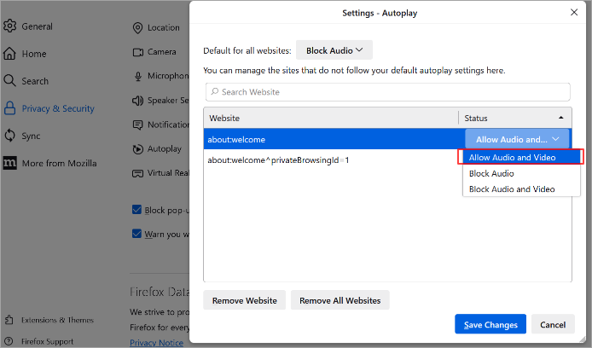Image resolution: width=592 pixels, height=348 pixels.
Task: Toggle the Block pop-up windows checkbox
Action: pos(136,210)
